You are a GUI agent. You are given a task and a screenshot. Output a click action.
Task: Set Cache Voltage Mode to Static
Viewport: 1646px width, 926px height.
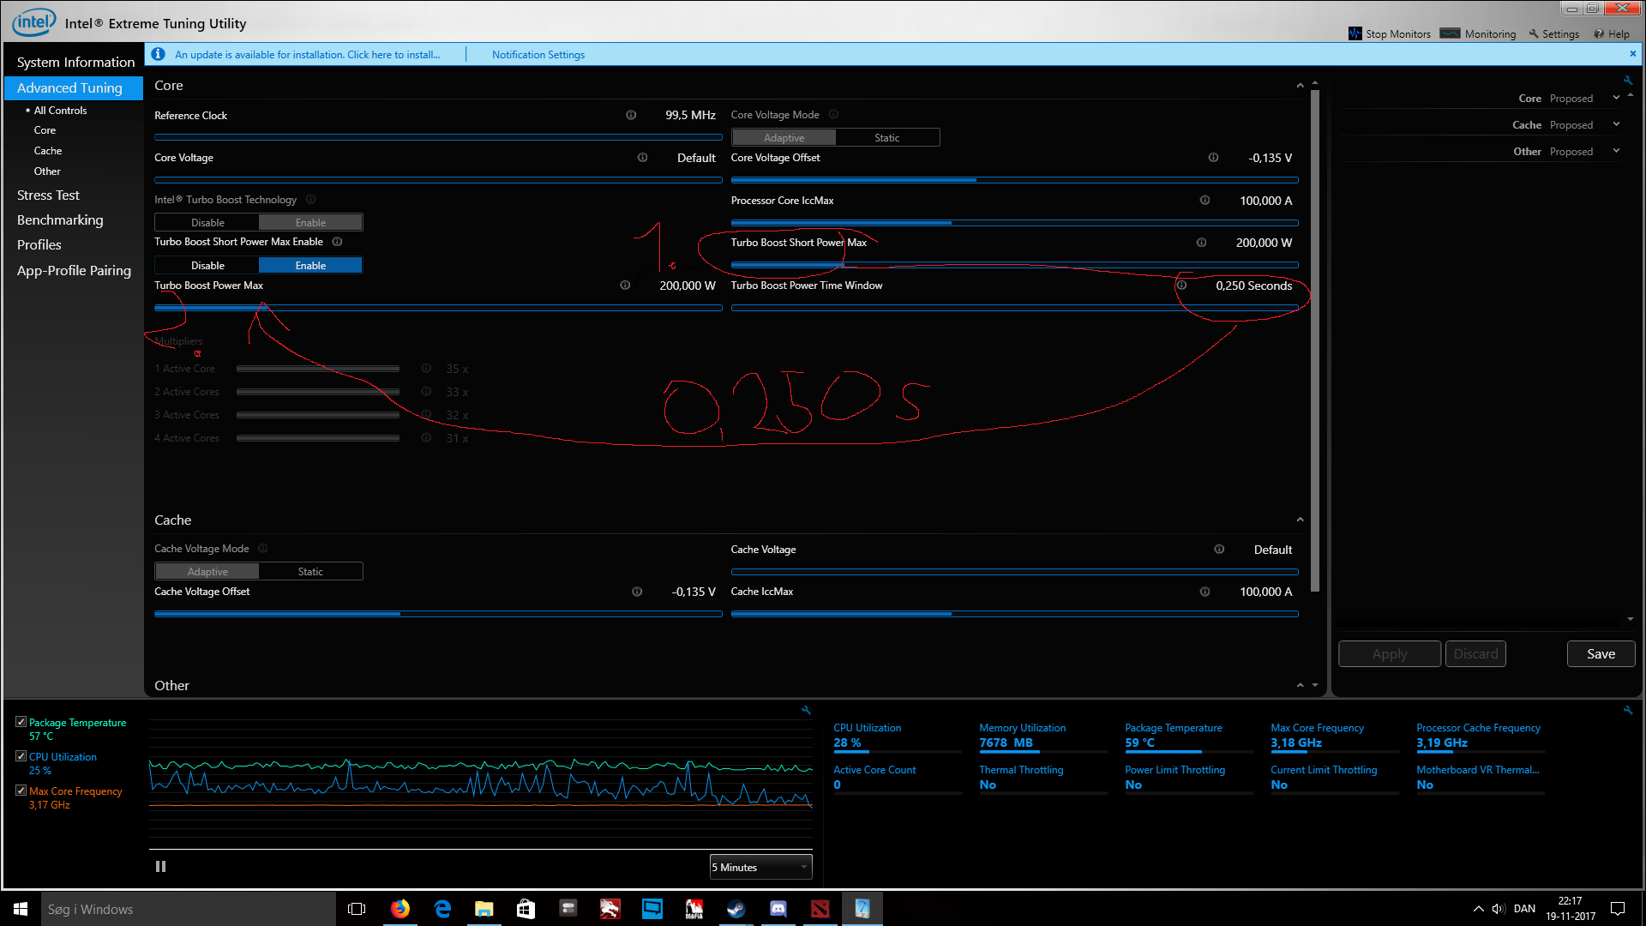[310, 572]
